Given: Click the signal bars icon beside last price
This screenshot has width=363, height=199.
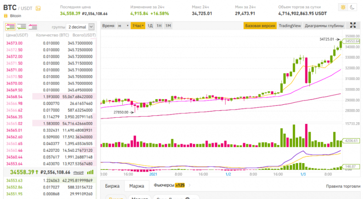Looking at the screenshot, I should [x=90, y=172].
